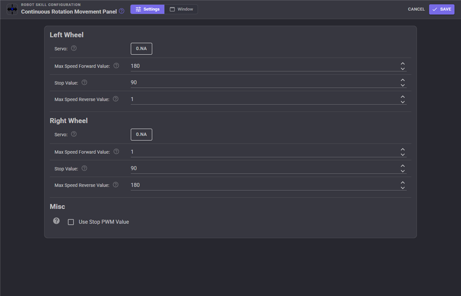Screen dimensions: 461x296
Task: Click the Misc section heading
Action: [57, 206]
